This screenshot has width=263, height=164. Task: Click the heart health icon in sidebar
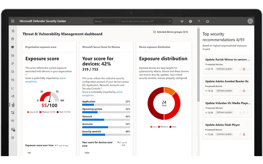[13, 121]
